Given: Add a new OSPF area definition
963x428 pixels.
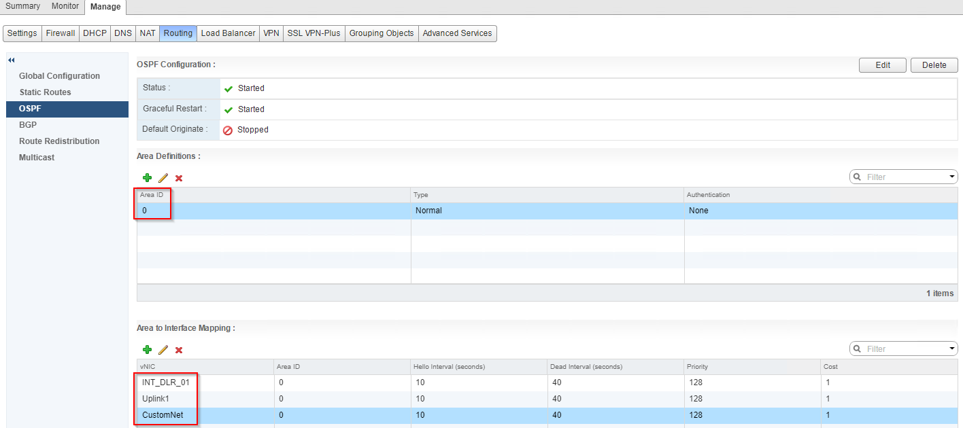Looking at the screenshot, I should [x=147, y=178].
